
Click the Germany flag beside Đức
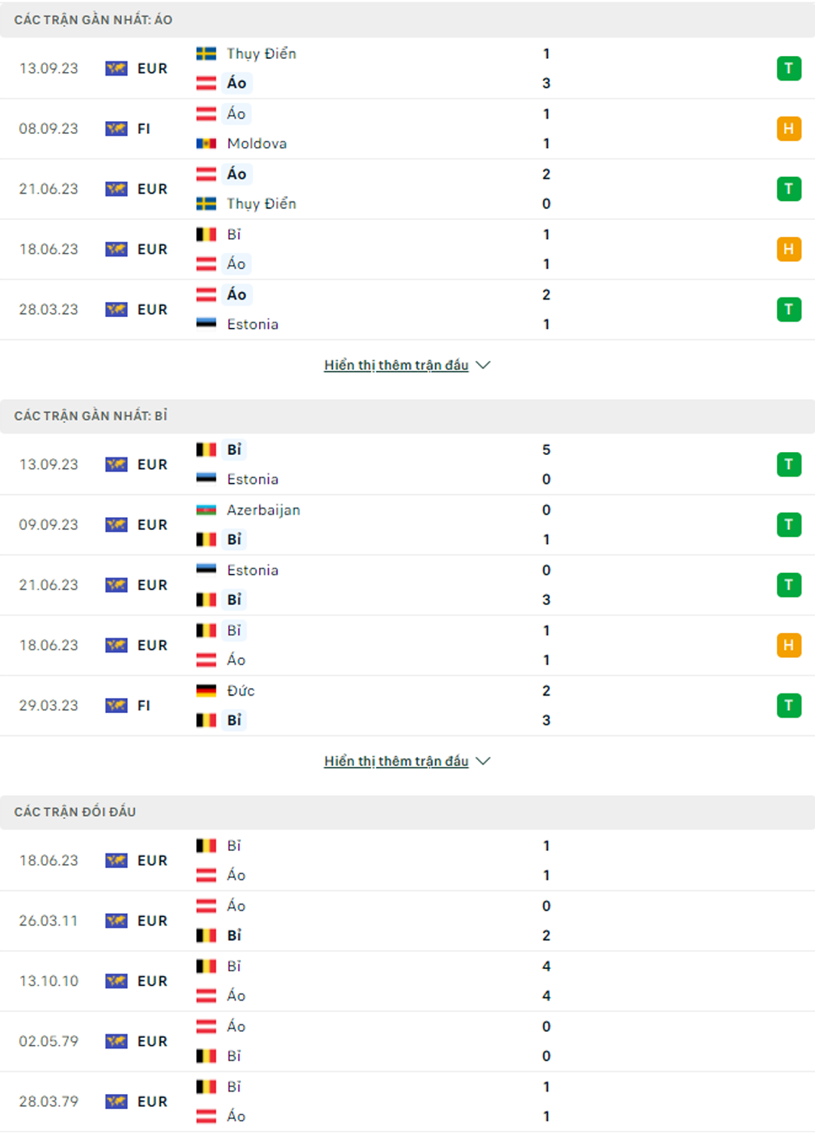[206, 691]
